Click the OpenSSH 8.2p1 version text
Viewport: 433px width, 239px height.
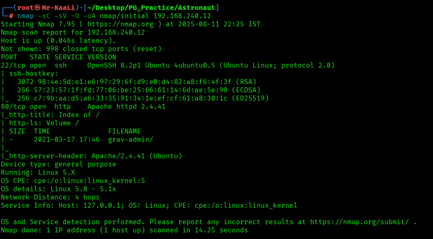click(114, 65)
